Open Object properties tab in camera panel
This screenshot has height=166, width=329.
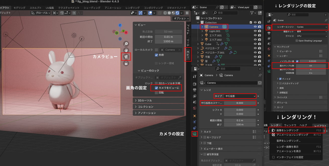tap(195, 116)
